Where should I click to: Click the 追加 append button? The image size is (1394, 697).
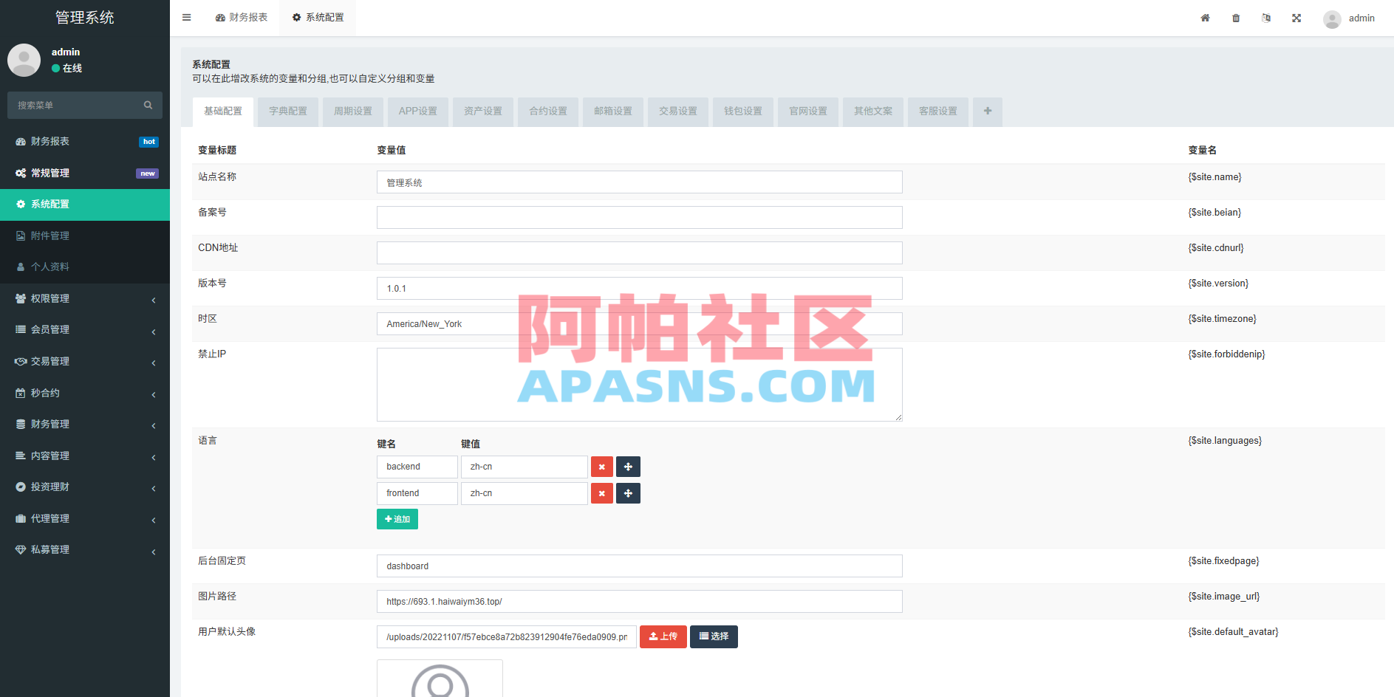click(x=397, y=519)
